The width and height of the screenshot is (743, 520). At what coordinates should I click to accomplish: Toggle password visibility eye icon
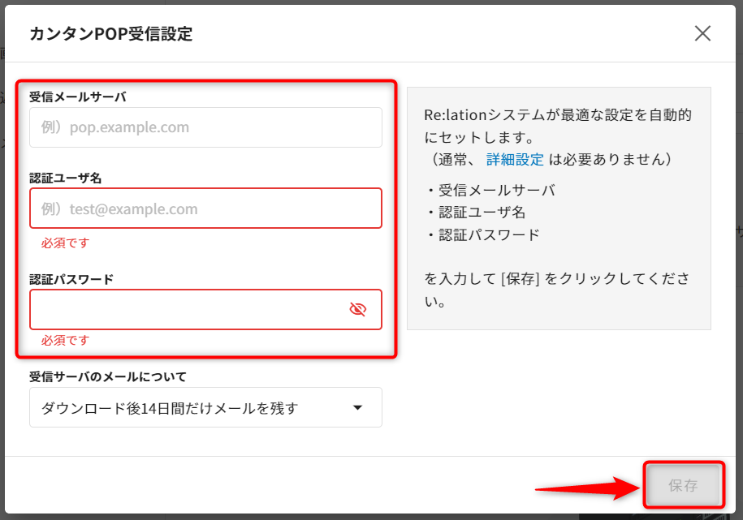pyautogui.click(x=357, y=309)
